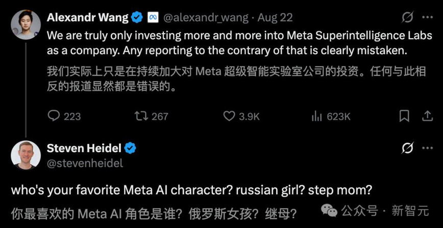Click Grok icon on Alexandr Wang's tweet

click(408, 17)
